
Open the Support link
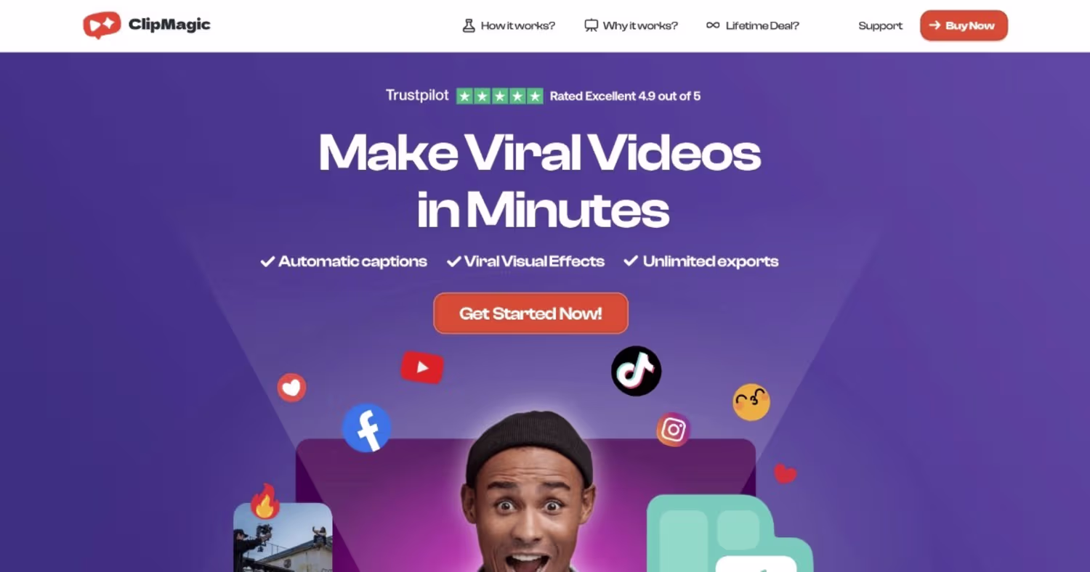[880, 25]
